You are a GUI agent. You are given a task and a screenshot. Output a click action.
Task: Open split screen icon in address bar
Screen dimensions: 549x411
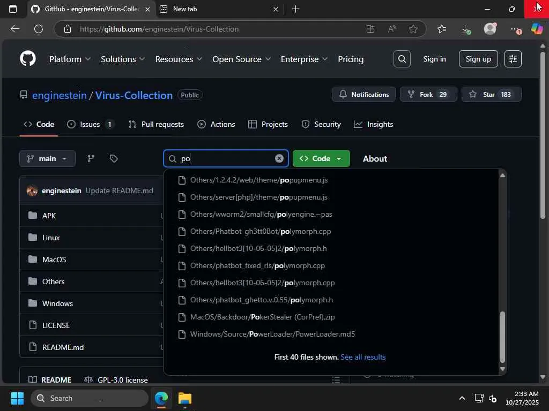(x=370, y=29)
